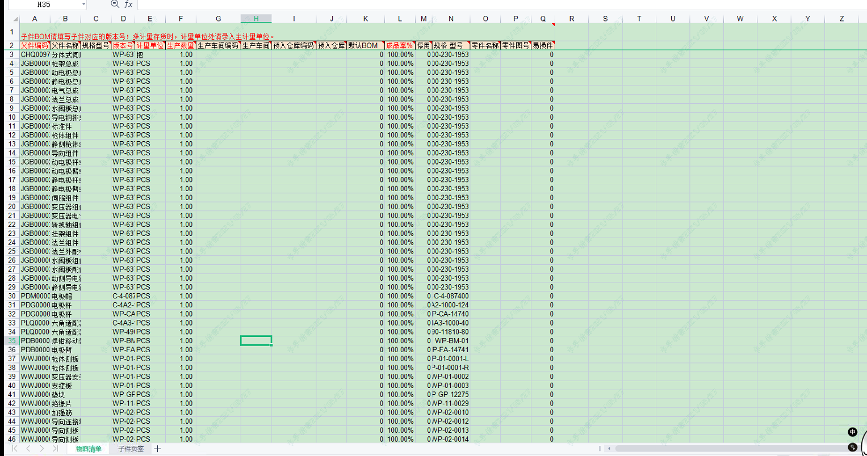Viewport: 867px width, 456px height.
Task: Click the selected cell H35
Action: pyautogui.click(x=256, y=340)
